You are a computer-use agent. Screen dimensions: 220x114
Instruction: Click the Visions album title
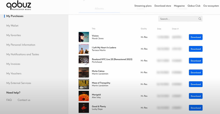coord(95,36)
